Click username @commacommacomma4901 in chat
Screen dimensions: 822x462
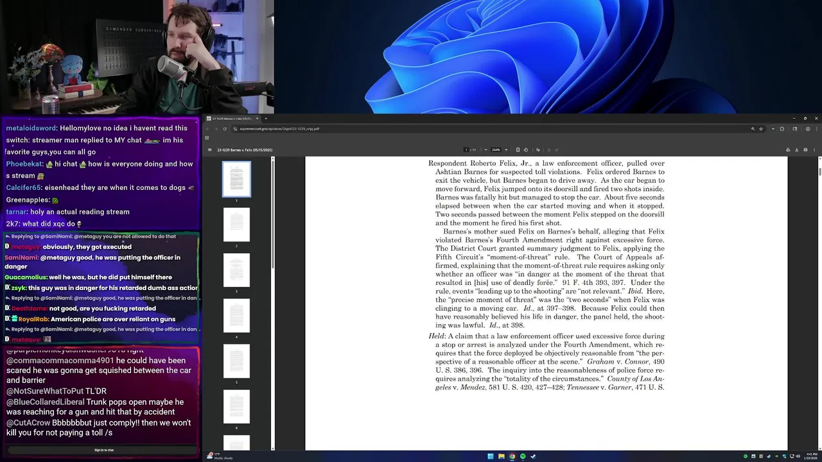(60, 360)
